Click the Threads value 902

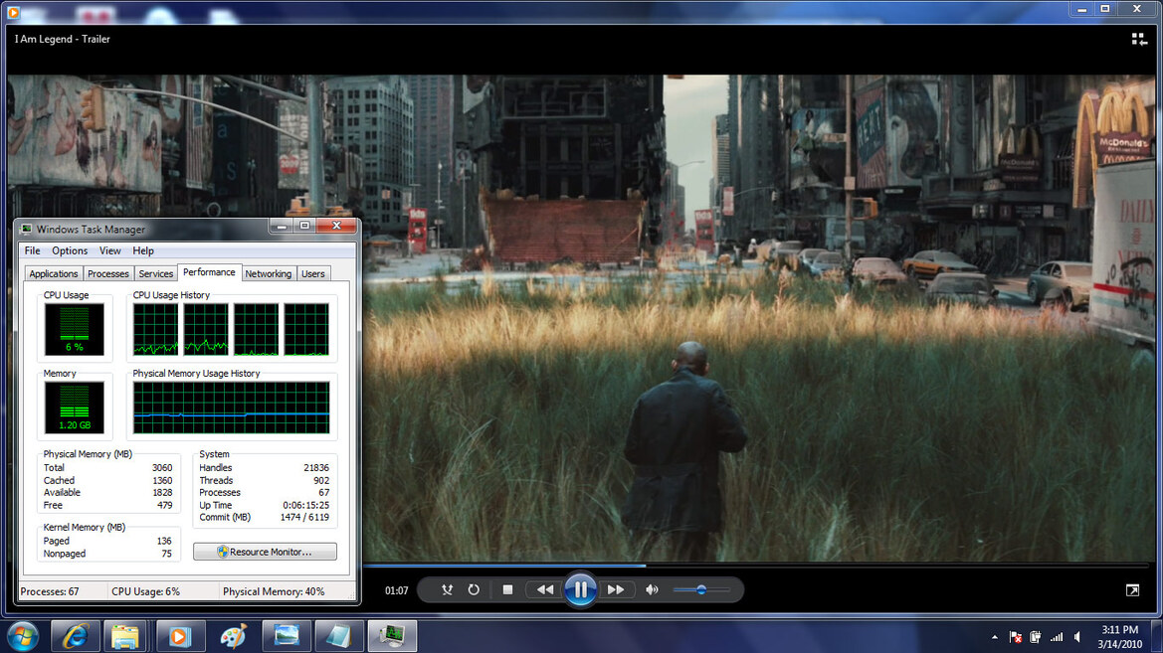click(x=321, y=480)
